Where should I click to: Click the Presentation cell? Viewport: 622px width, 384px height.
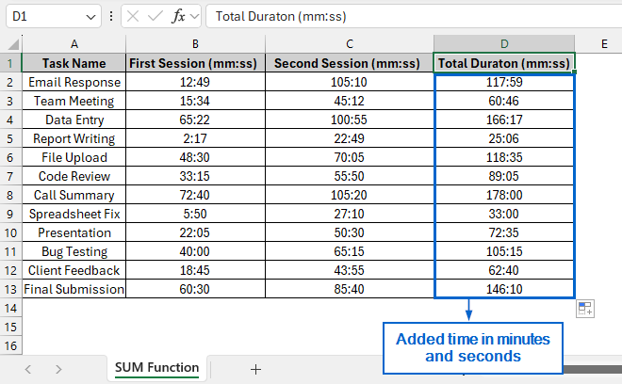click(74, 232)
